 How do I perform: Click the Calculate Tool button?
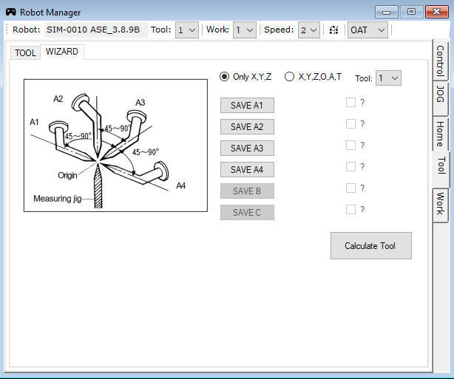click(371, 245)
